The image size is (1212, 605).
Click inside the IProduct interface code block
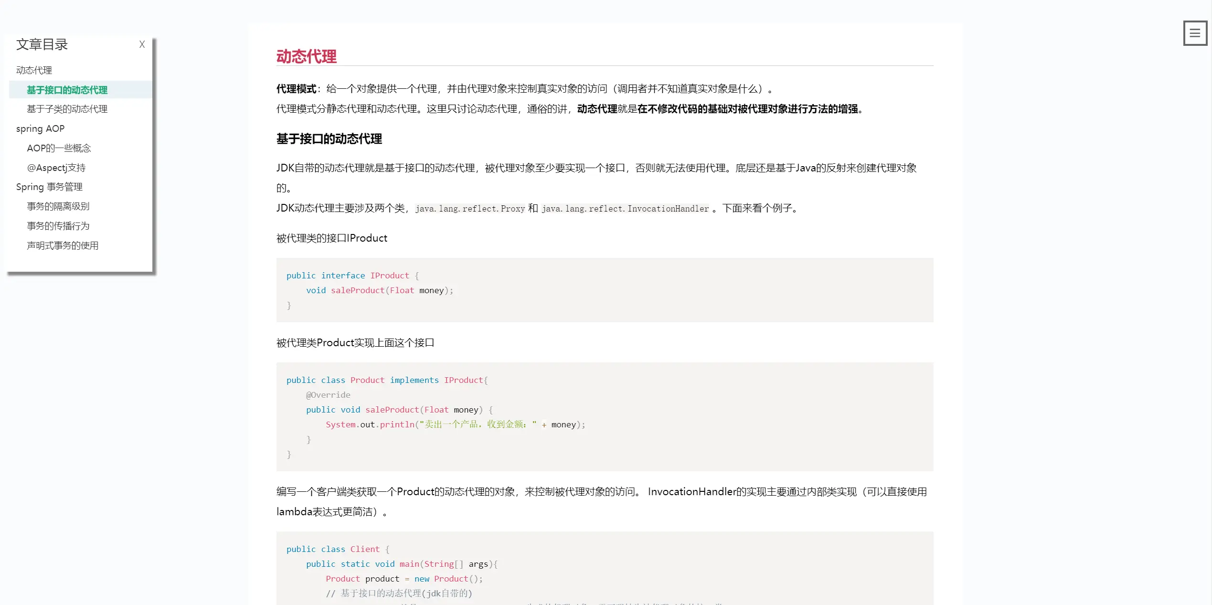click(604, 290)
